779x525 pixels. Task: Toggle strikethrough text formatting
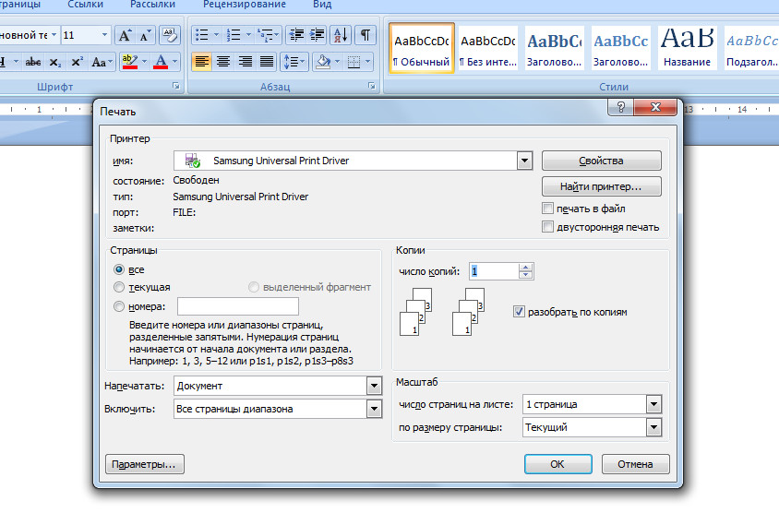click(33, 62)
